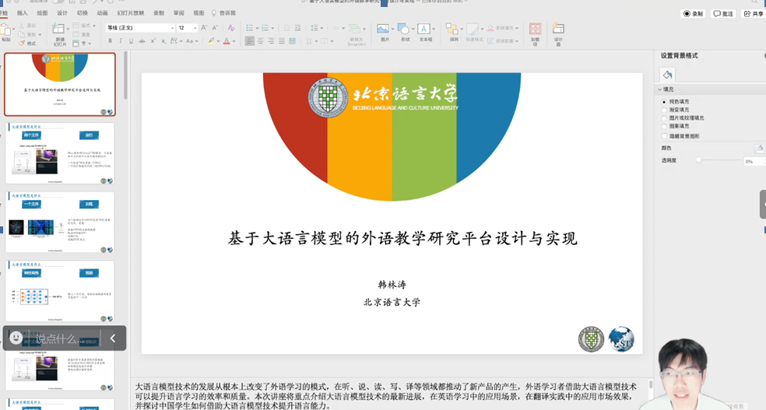Click the 批注 comments button
Screen dimensions: 766x410
(723, 14)
